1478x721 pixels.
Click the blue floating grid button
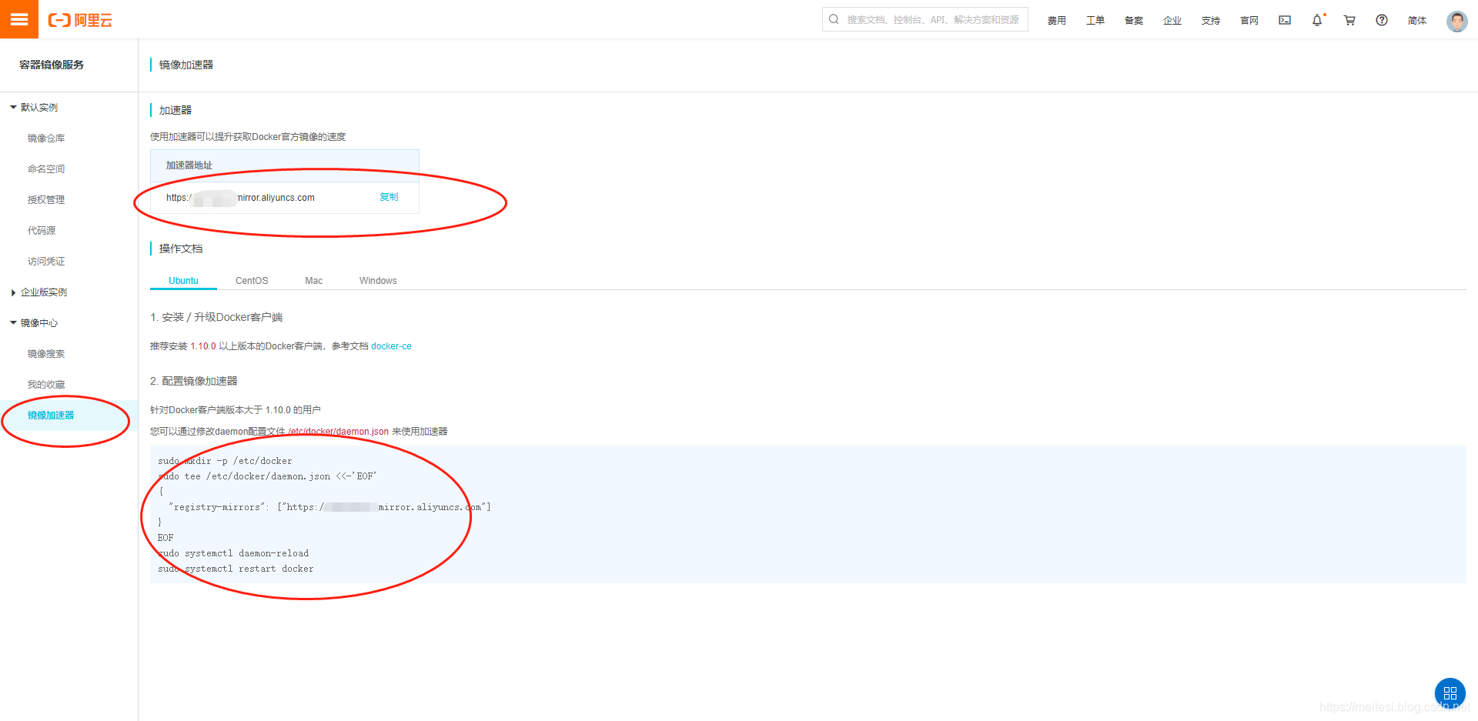click(x=1450, y=693)
